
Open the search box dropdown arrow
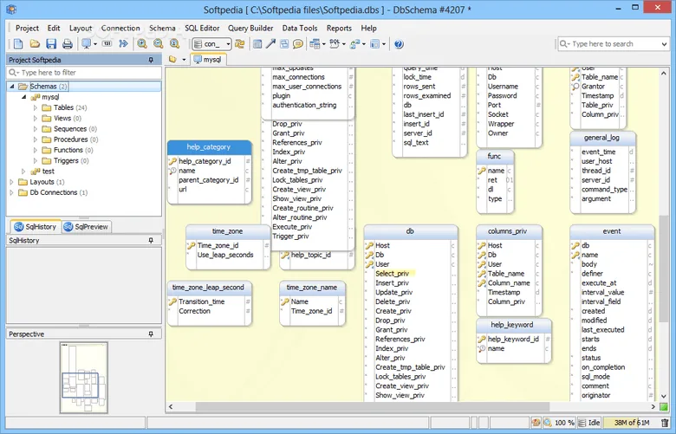click(664, 44)
